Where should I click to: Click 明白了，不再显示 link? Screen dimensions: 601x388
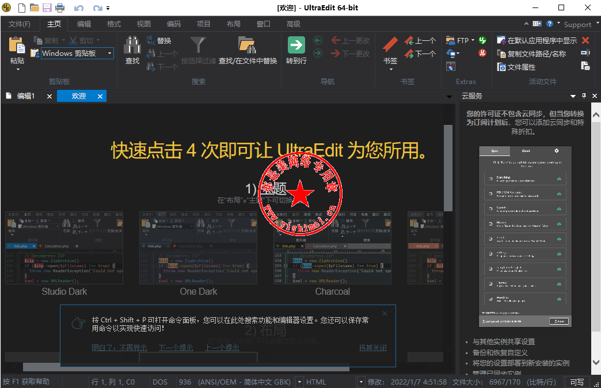tap(119, 348)
